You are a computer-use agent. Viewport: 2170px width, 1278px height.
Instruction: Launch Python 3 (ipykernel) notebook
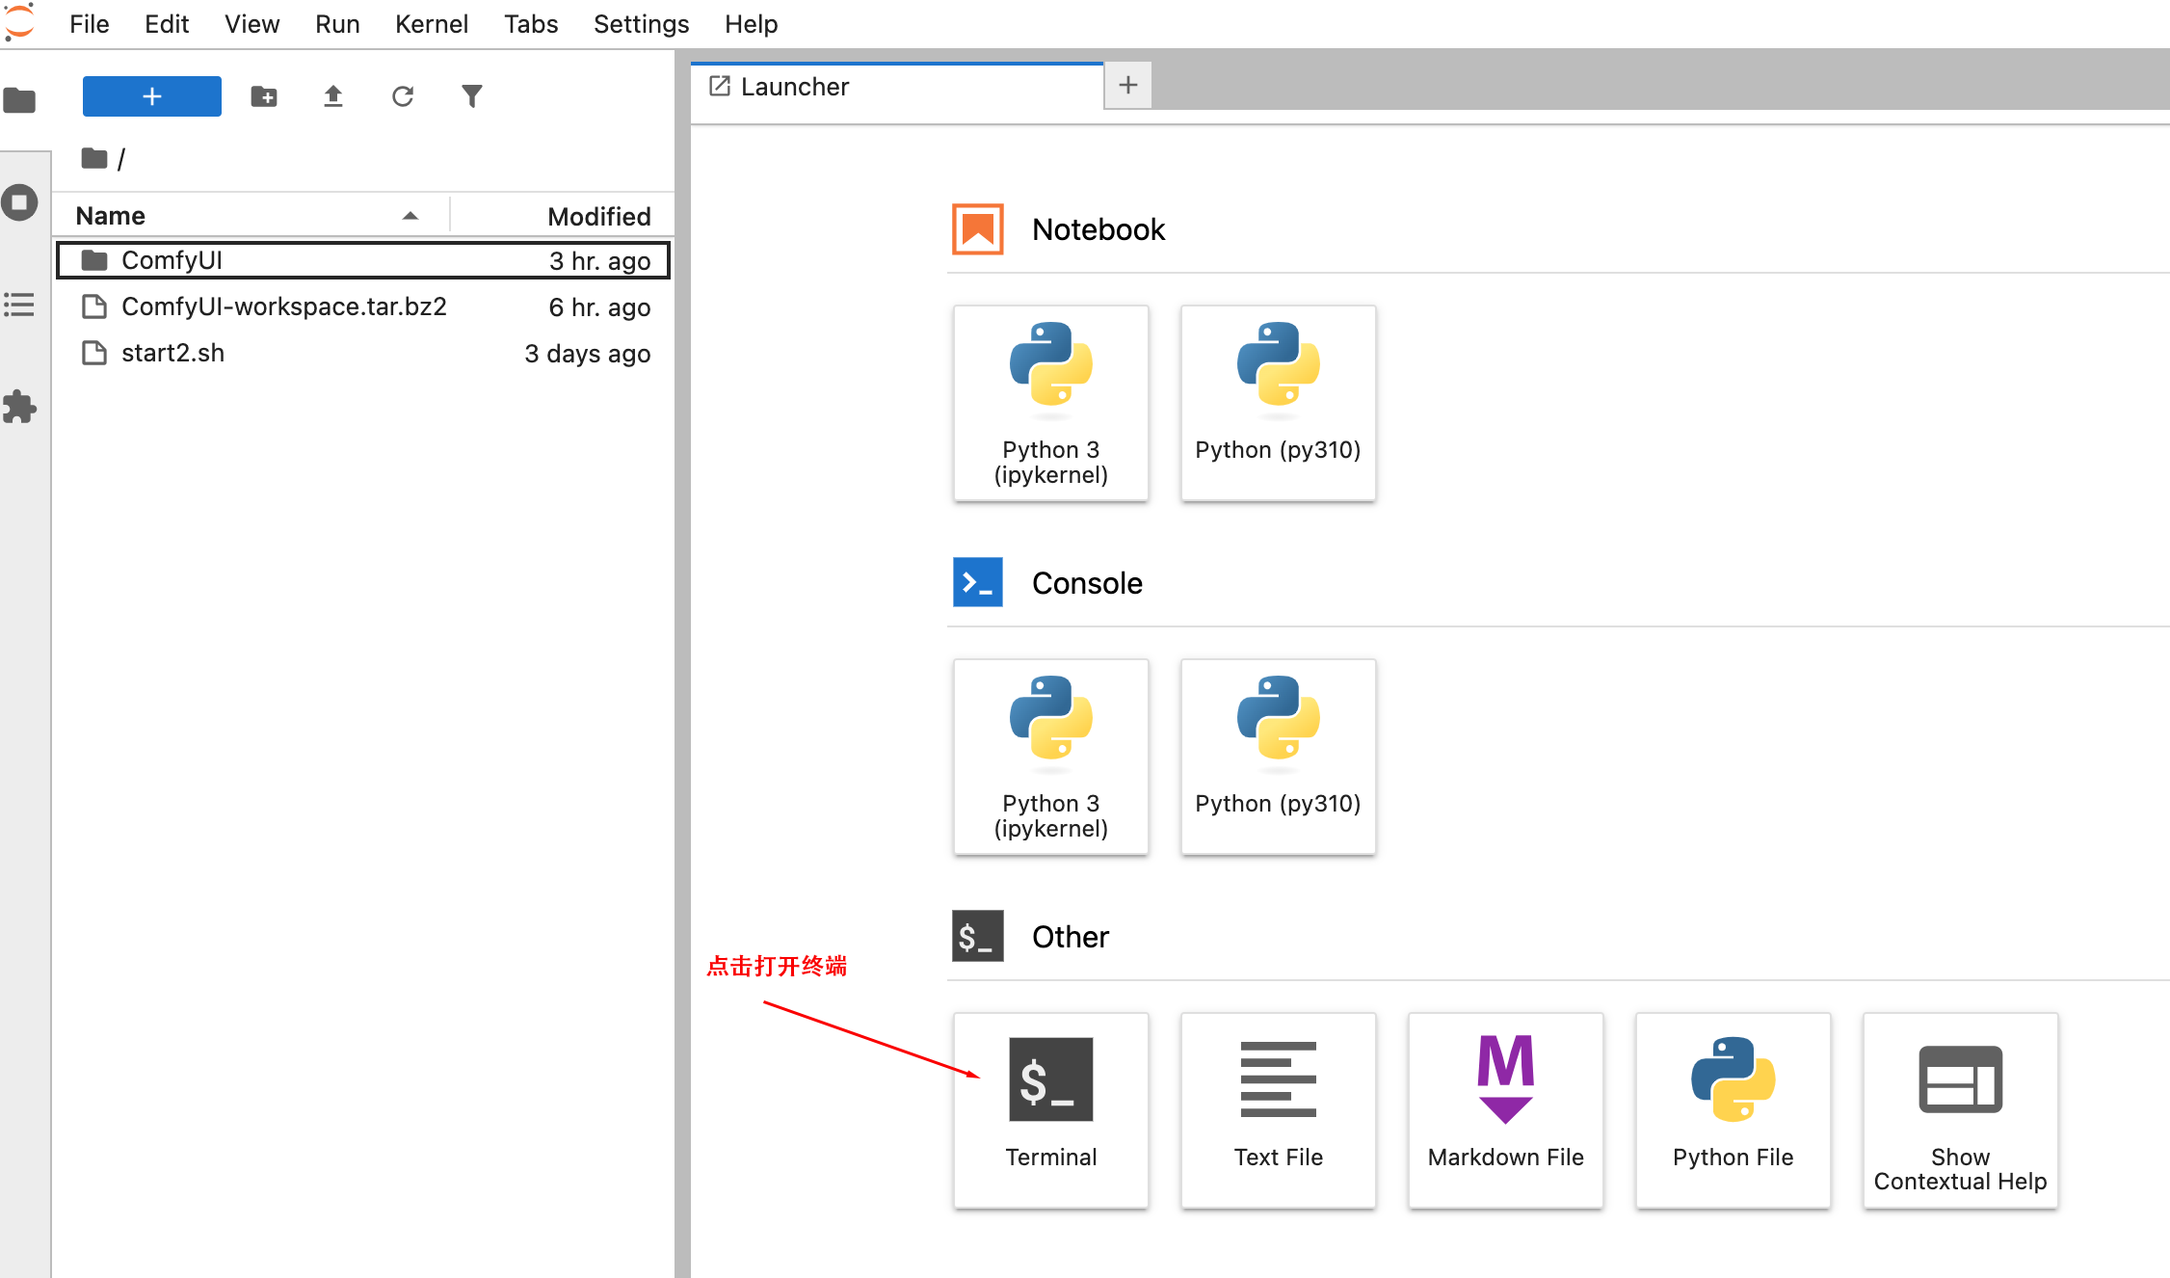[1050, 403]
